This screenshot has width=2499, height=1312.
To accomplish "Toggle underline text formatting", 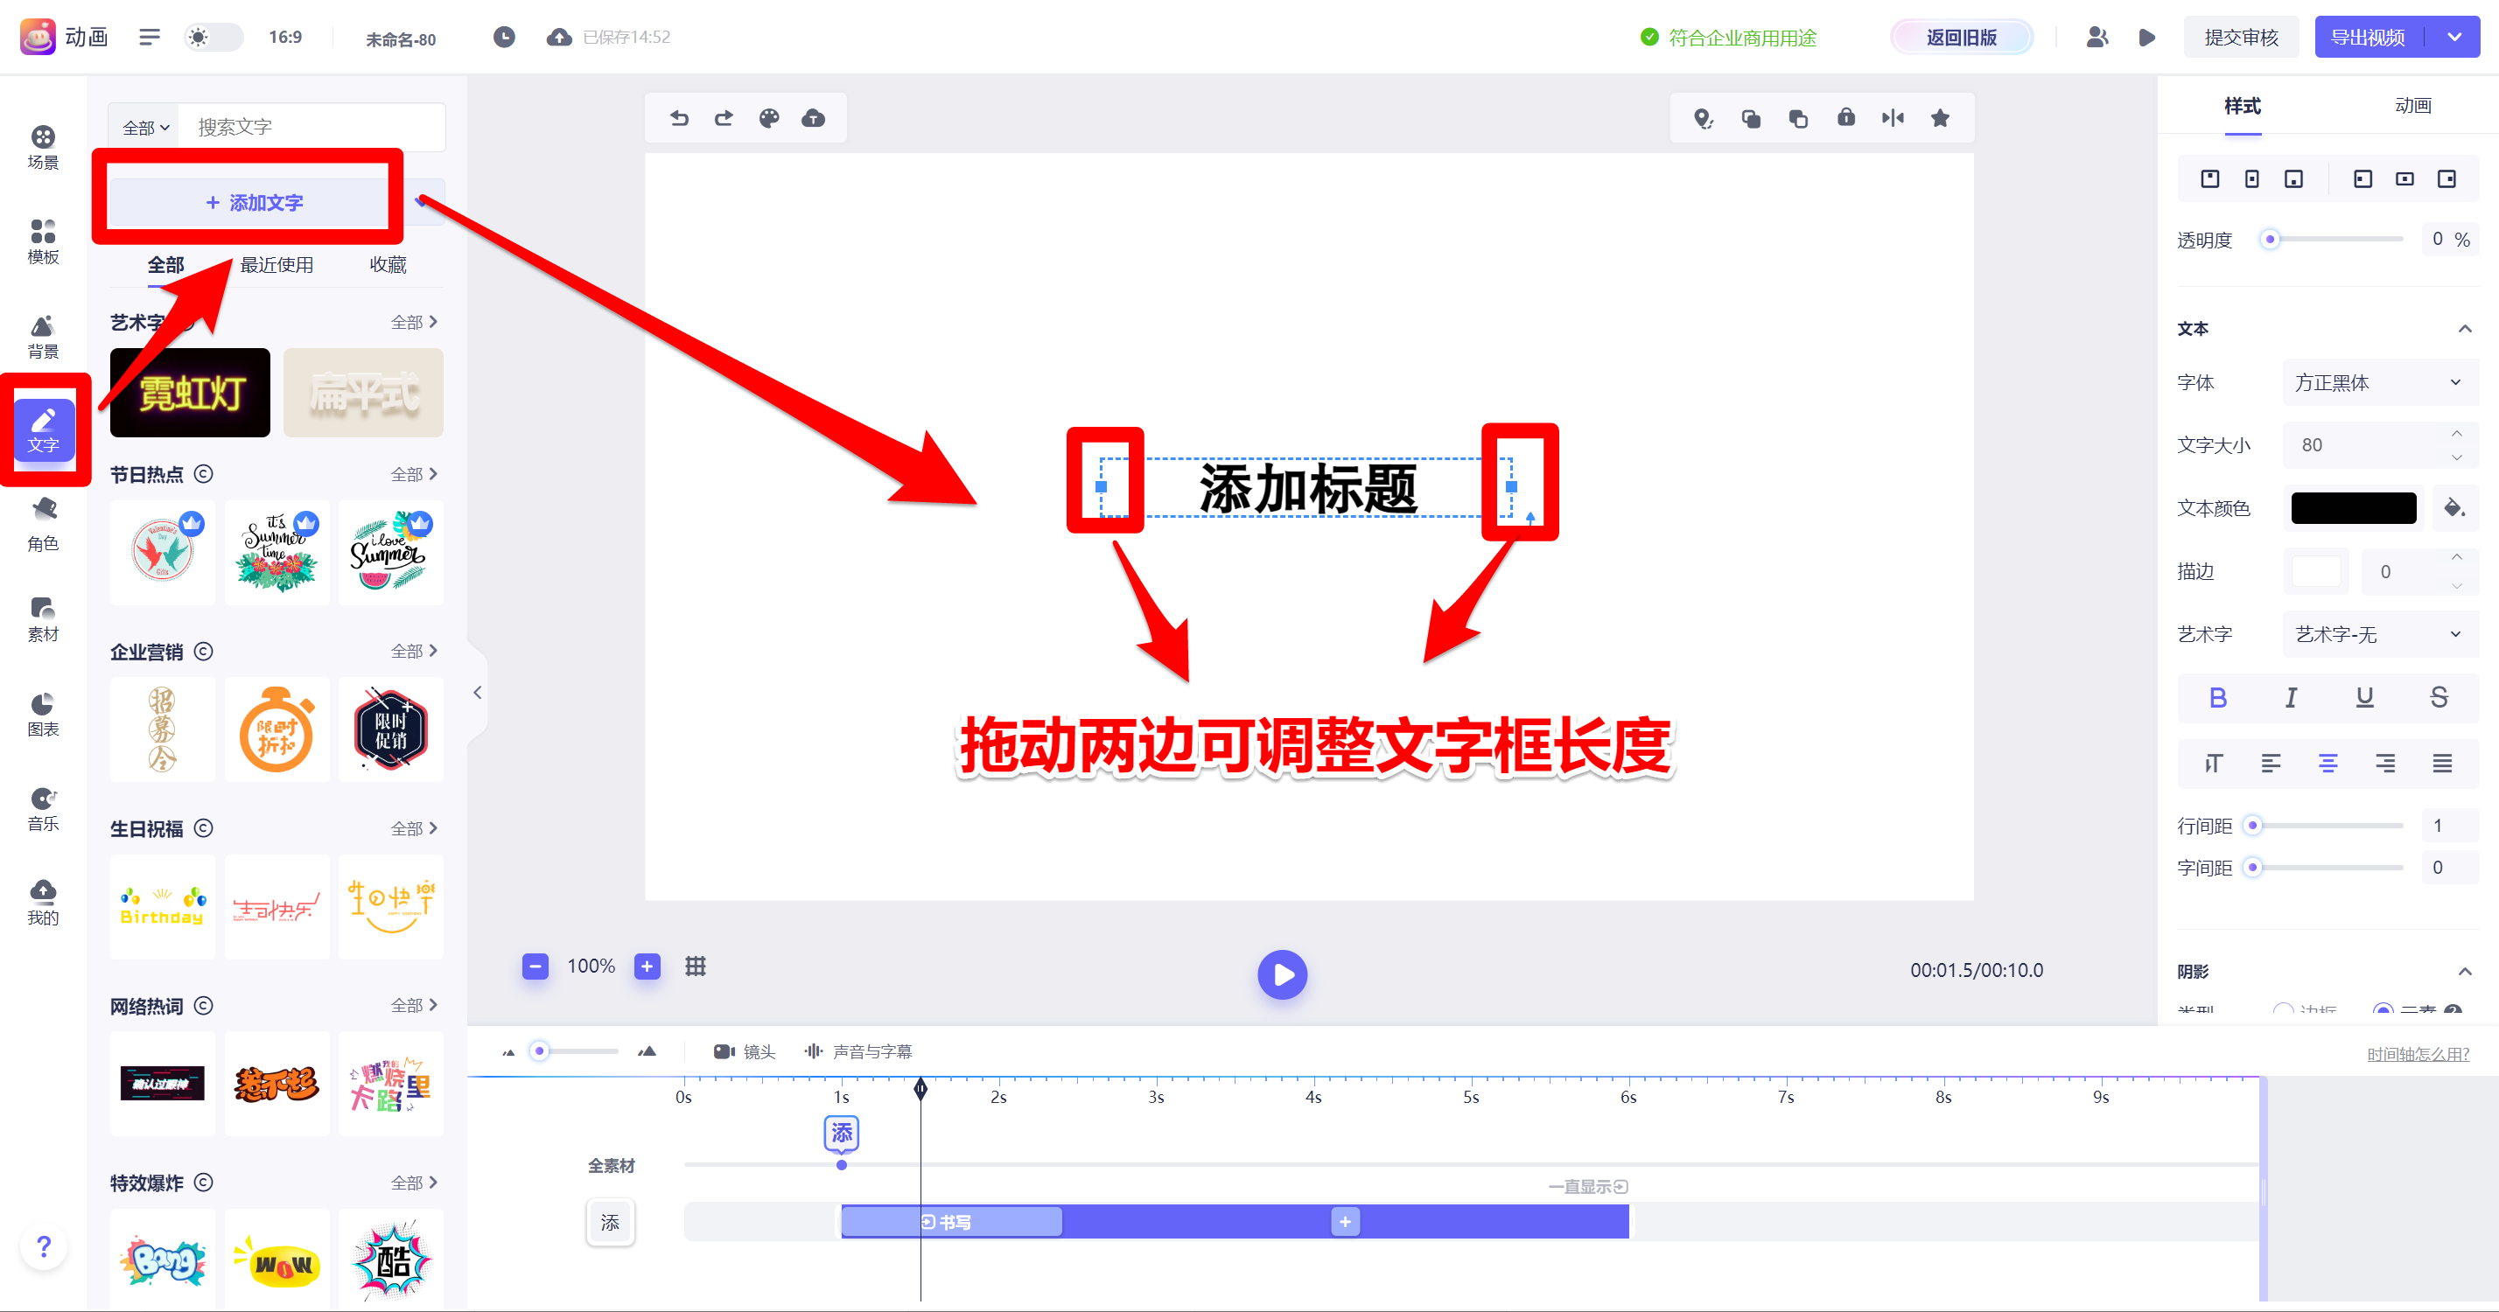I will click(2365, 697).
